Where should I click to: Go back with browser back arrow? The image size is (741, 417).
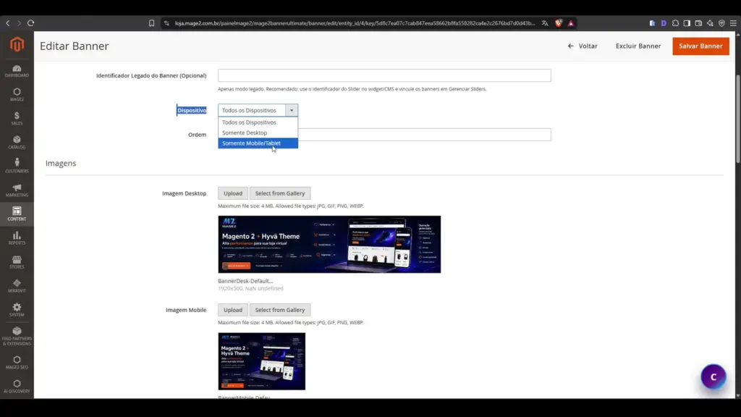(8, 23)
